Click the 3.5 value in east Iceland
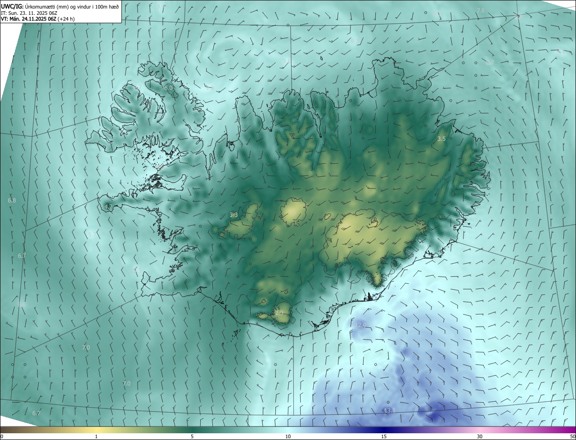Image resolution: width=576 pixels, height=440 pixels. click(441, 139)
